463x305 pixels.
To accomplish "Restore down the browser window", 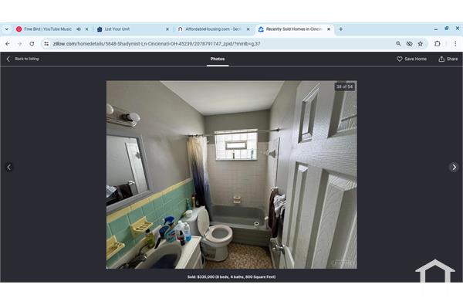I will pyautogui.click(x=447, y=29).
